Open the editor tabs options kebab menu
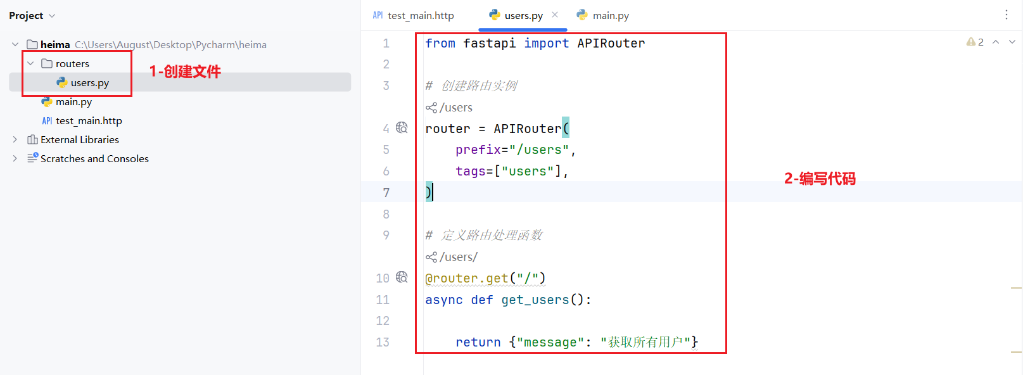The height and width of the screenshot is (375, 1023). 1006,15
